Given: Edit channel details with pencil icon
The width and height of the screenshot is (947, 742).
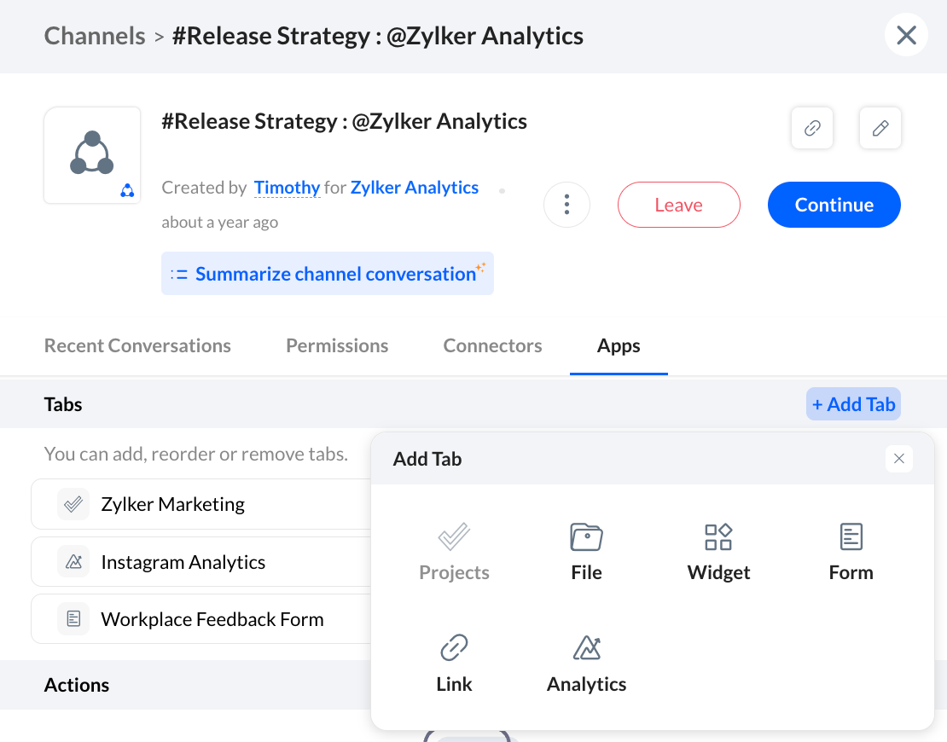Looking at the screenshot, I should [x=880, y=128].
